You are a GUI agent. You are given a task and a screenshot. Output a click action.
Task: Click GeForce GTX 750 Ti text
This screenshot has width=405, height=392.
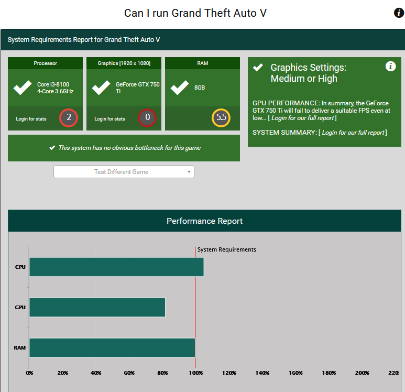[137, 88]
